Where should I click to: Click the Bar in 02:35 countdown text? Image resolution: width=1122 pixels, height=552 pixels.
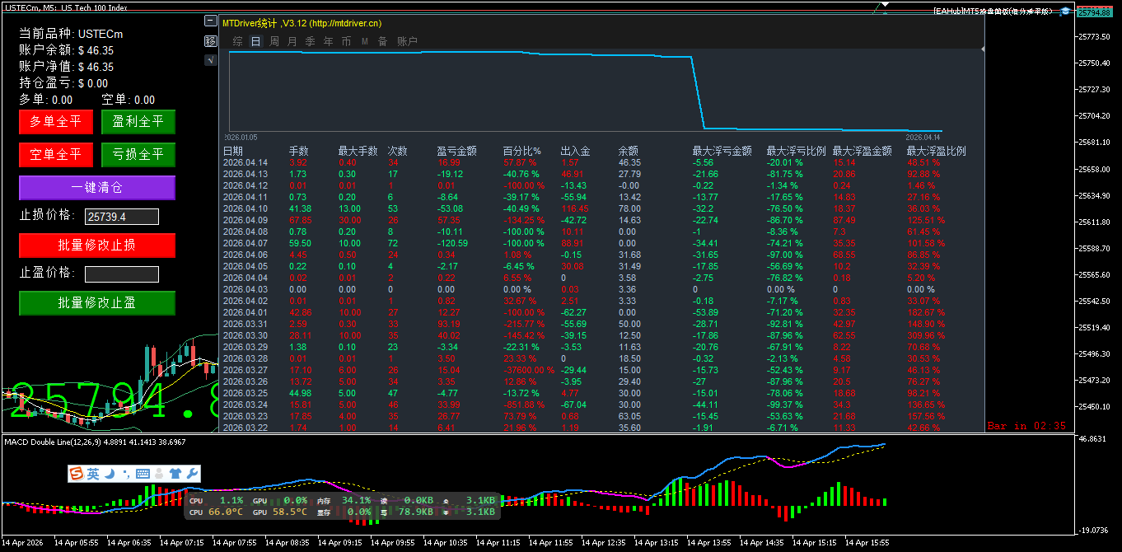click(1026, 426)
